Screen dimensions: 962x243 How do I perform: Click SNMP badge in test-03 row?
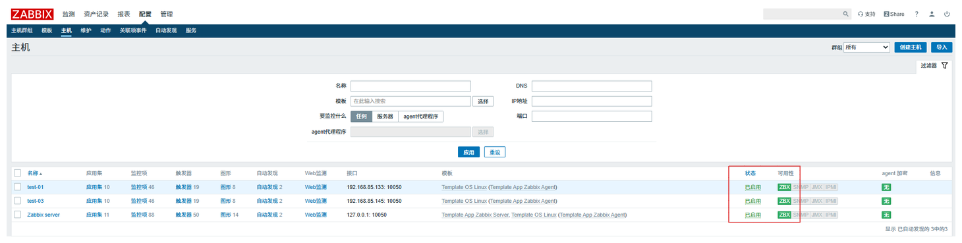tap(801, 201)
